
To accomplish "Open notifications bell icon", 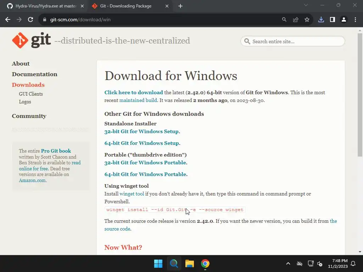I will click(x=353, y=263).
